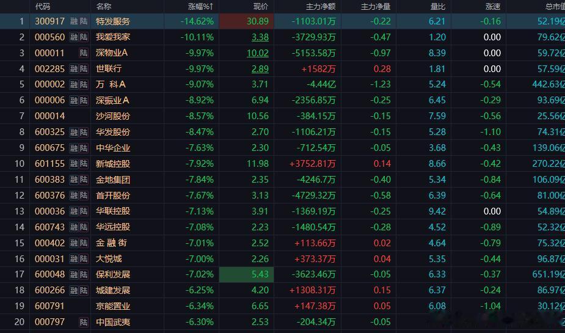Select stock name 新城控股

[x=113, y=164]
